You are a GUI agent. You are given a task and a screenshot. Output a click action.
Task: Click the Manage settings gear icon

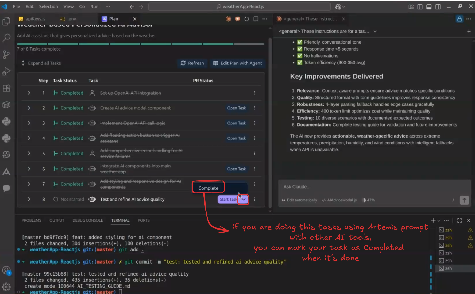[6, 287]
